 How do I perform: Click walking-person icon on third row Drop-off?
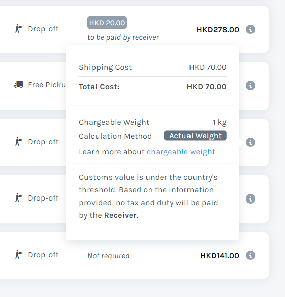tap(18, 142)
